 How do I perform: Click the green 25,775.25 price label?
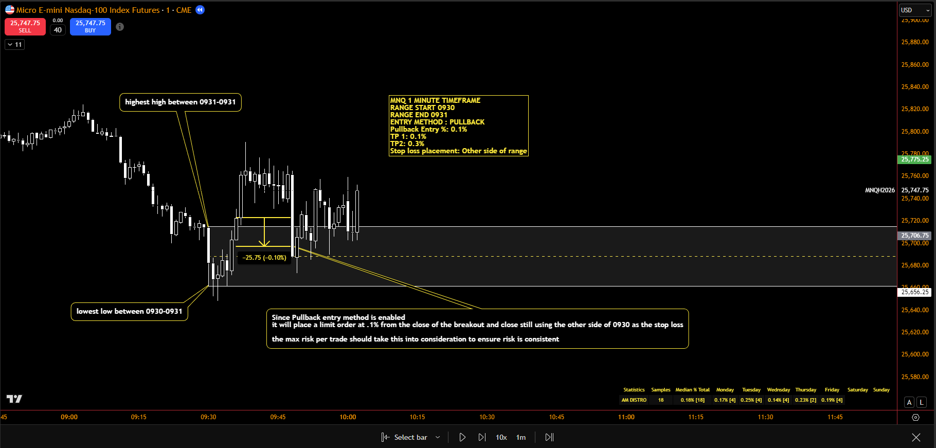point(915,159)
